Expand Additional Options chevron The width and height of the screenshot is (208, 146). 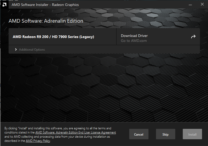16,49
